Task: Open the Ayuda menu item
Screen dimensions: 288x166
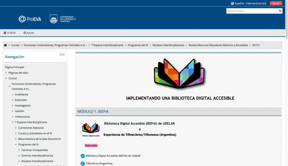Action: point(29,33)
